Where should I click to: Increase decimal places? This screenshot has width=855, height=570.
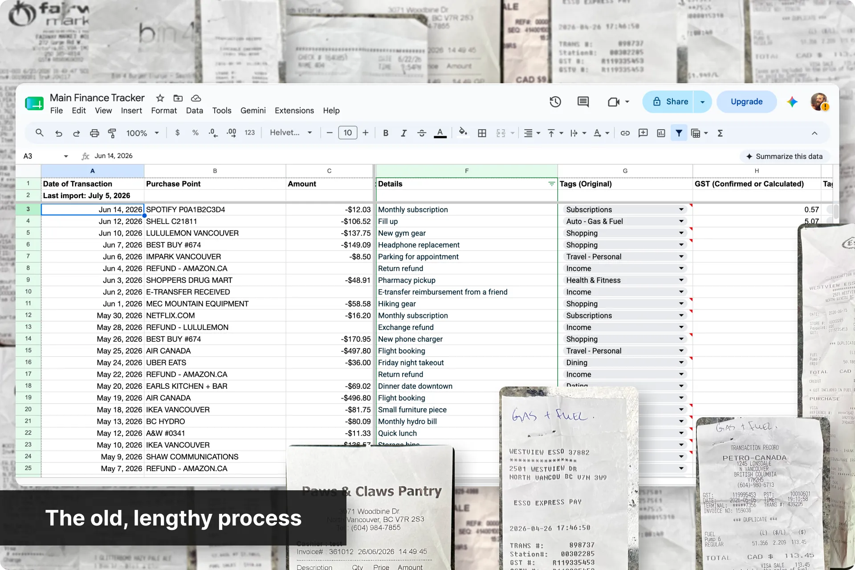tap(232, 133)
